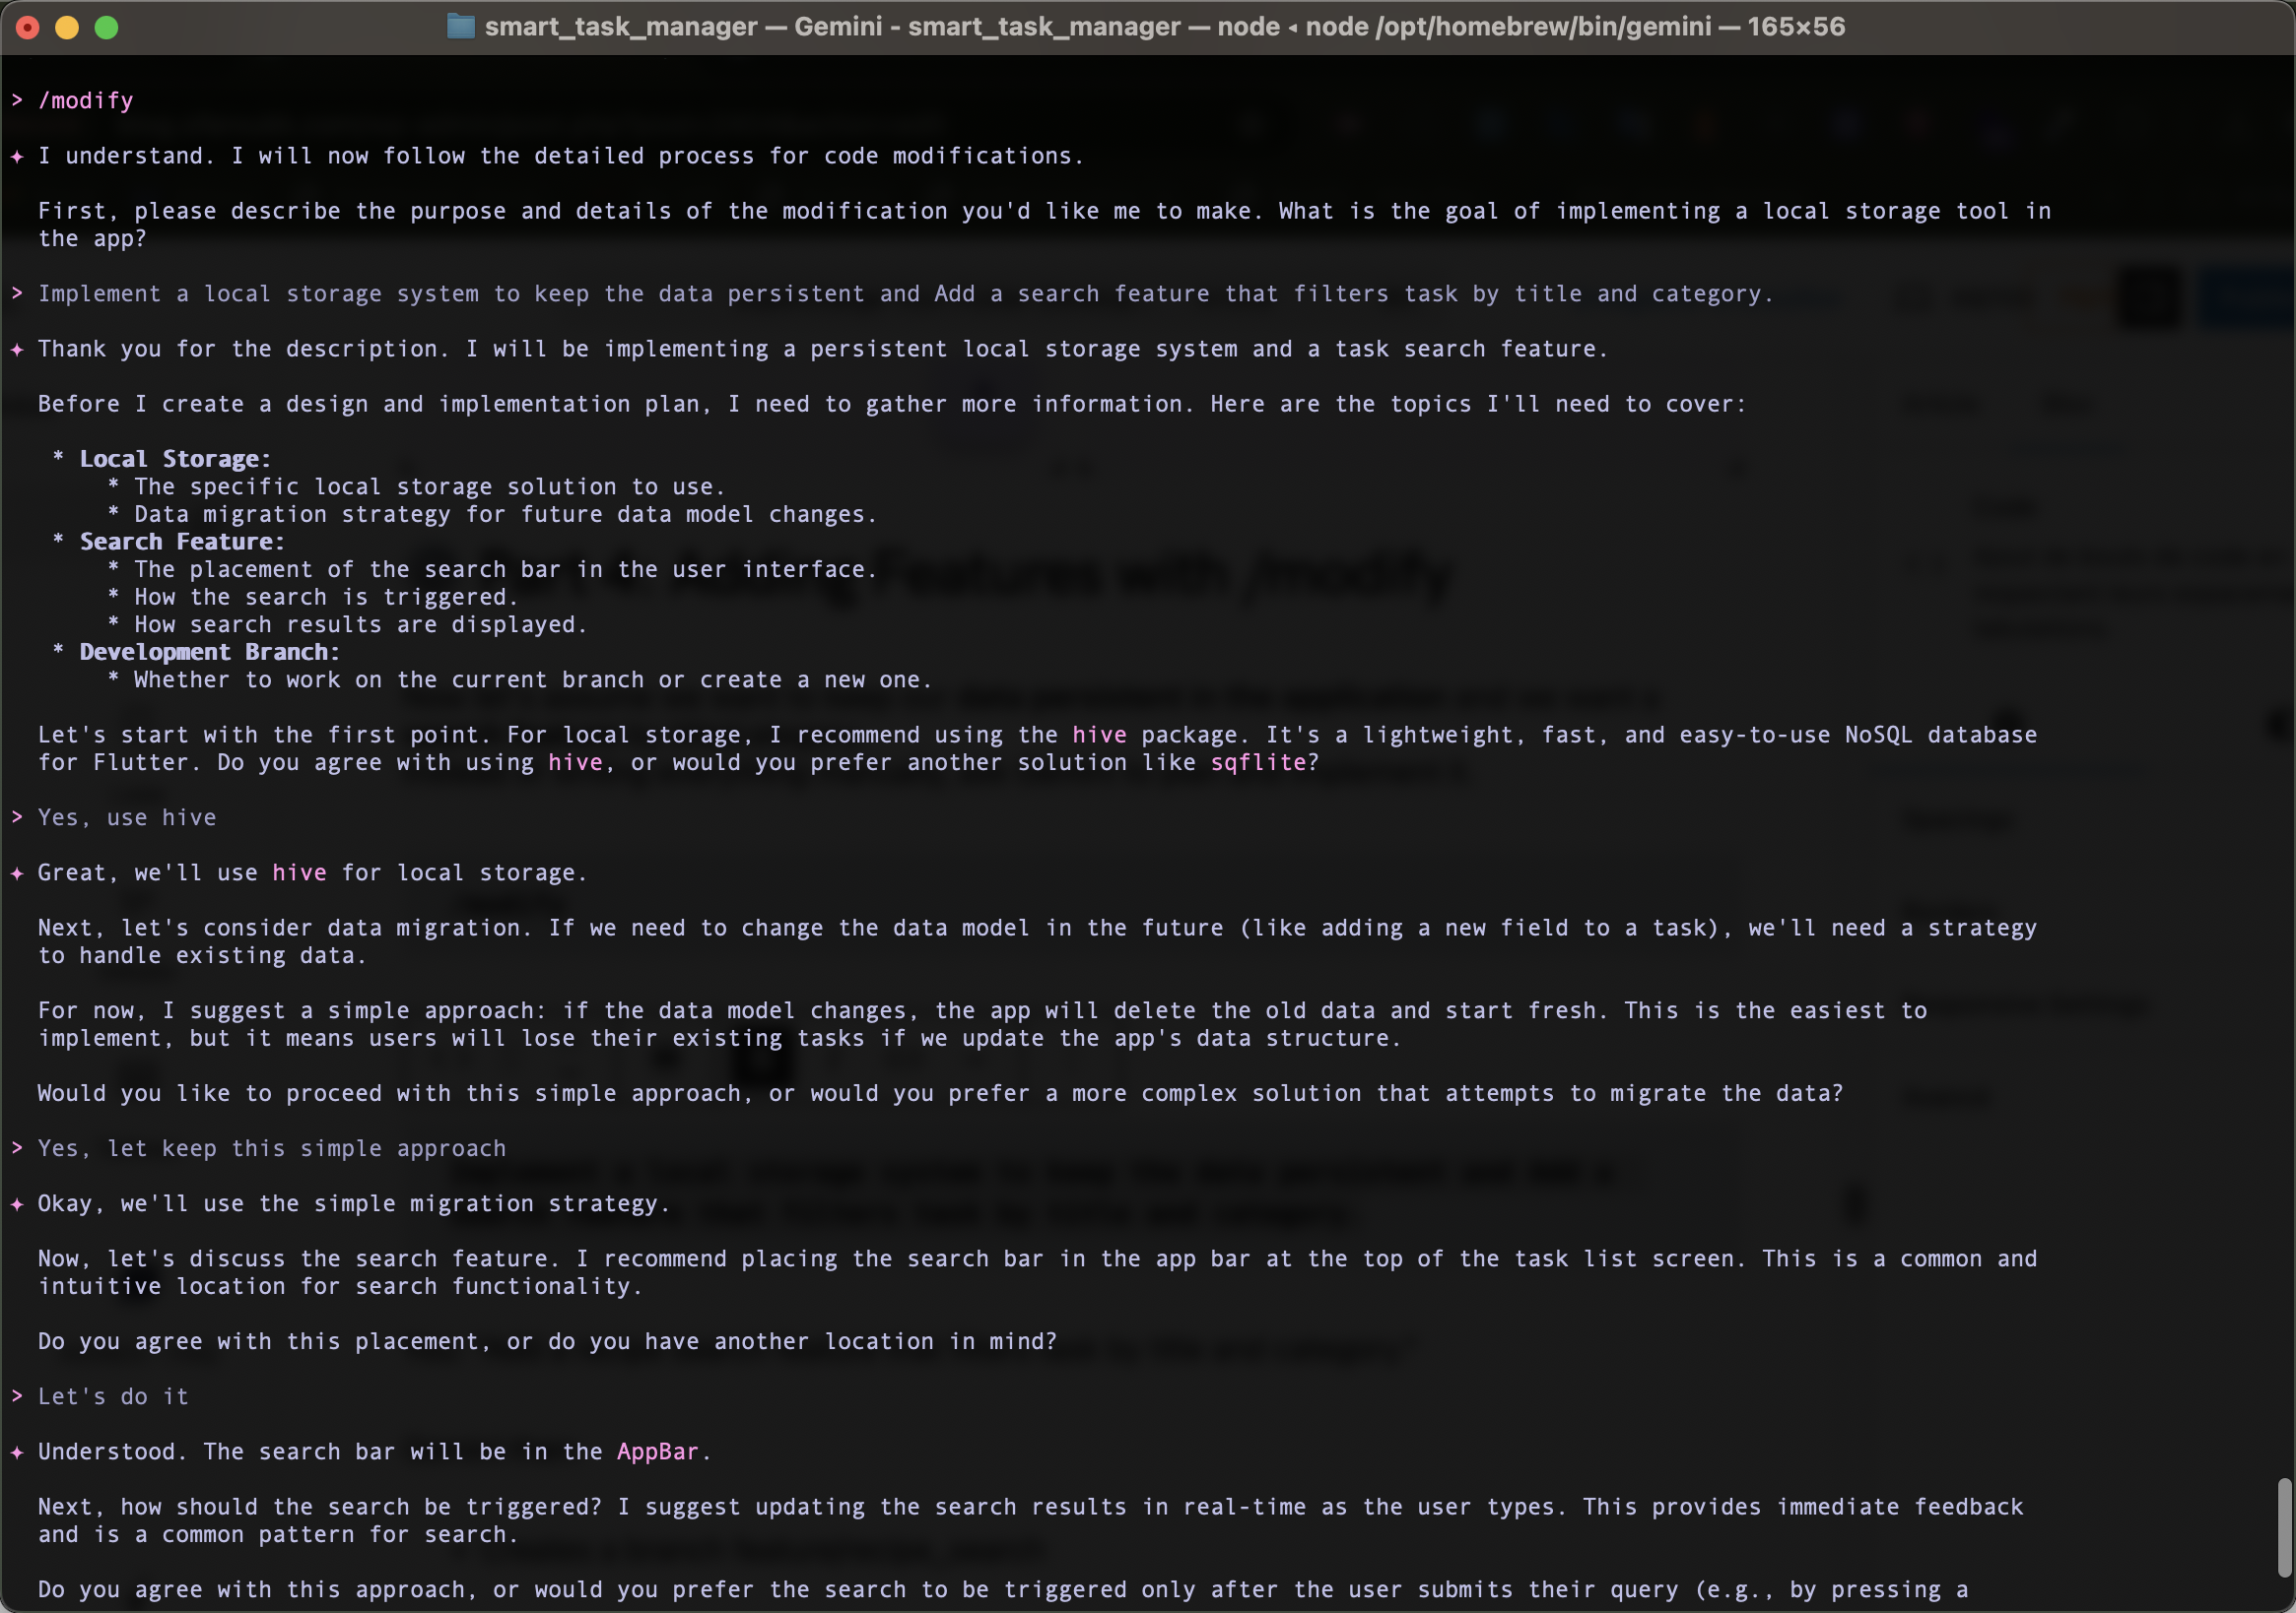Click the highlighted "sqflite" word
The image size is (2296, 1613).
click(x=1258, y=762)
